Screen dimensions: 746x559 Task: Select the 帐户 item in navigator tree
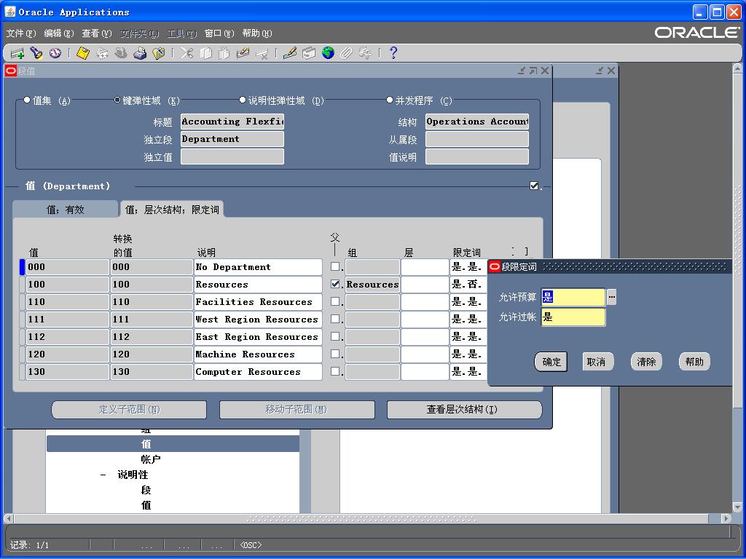[x=150, y=460]
